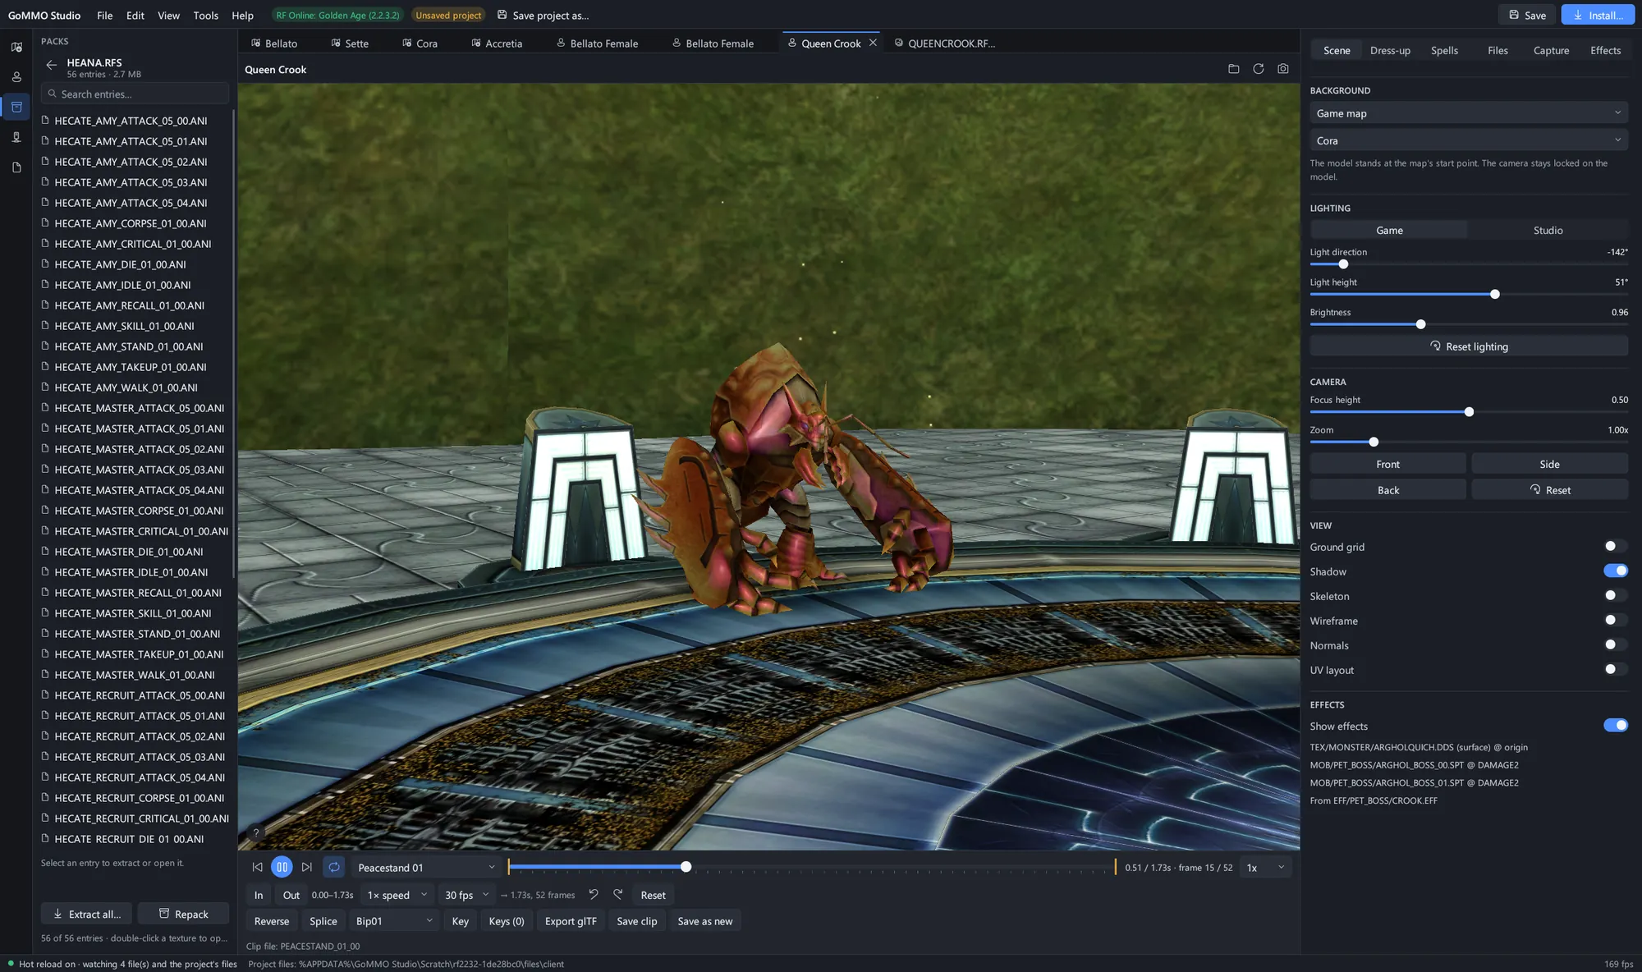Open the Peacestand 01 animation dropdown
Screen dimensions: 1642x972
(x=426, y=867)
